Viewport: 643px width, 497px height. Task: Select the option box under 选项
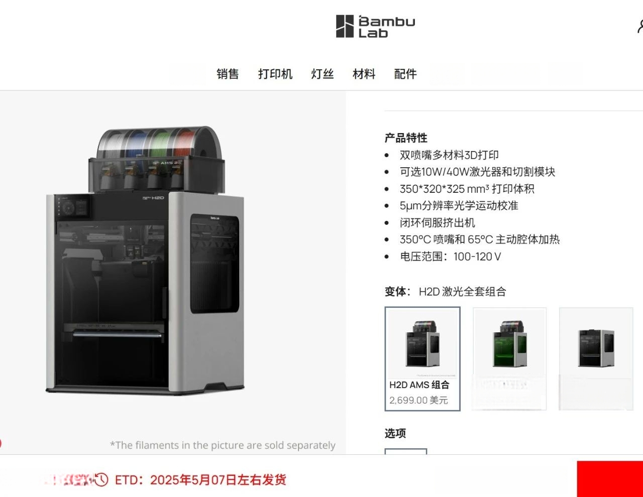click(406, 451)
